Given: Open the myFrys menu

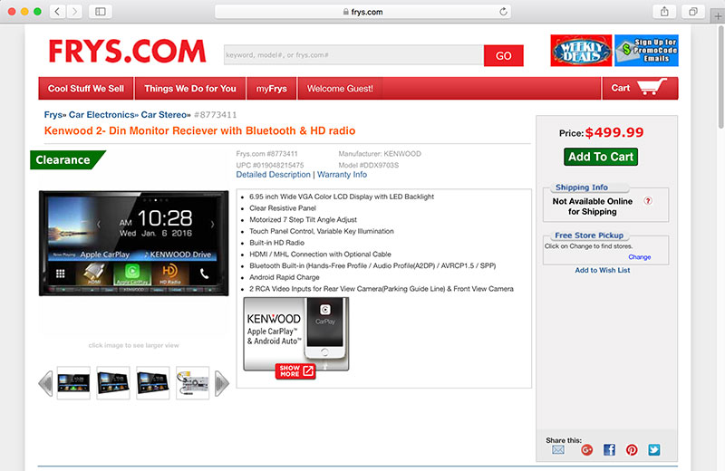Looking at the screenshot, I should 271,88.
